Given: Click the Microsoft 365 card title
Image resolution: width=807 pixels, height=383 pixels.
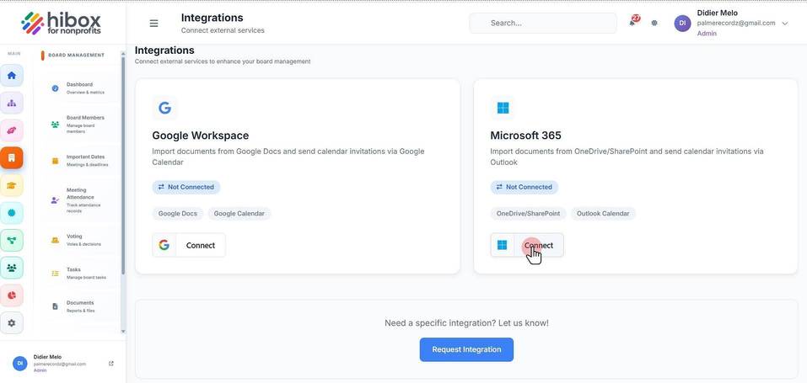Looking at the screenshot, I should 525,136.
